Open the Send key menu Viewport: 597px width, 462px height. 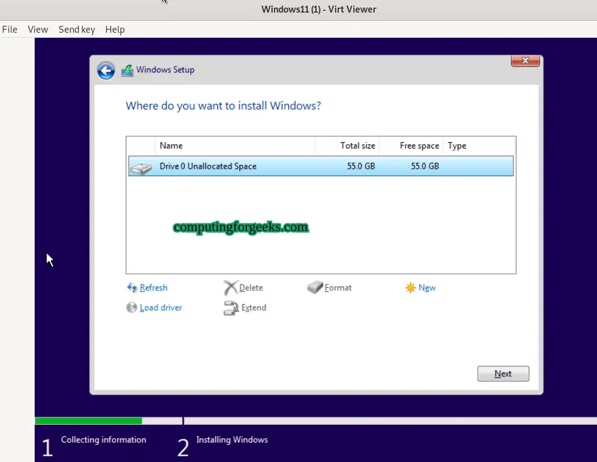click(x=76, y=29)
